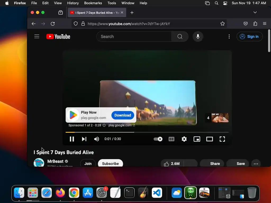Toggle closed captions CC button
Image resolution: width=271 pixels, height=203 pixels.
(171, 139)
